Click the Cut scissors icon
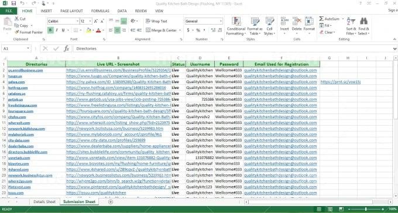This screenshot has height=213, width=398. tap(16, 19)
